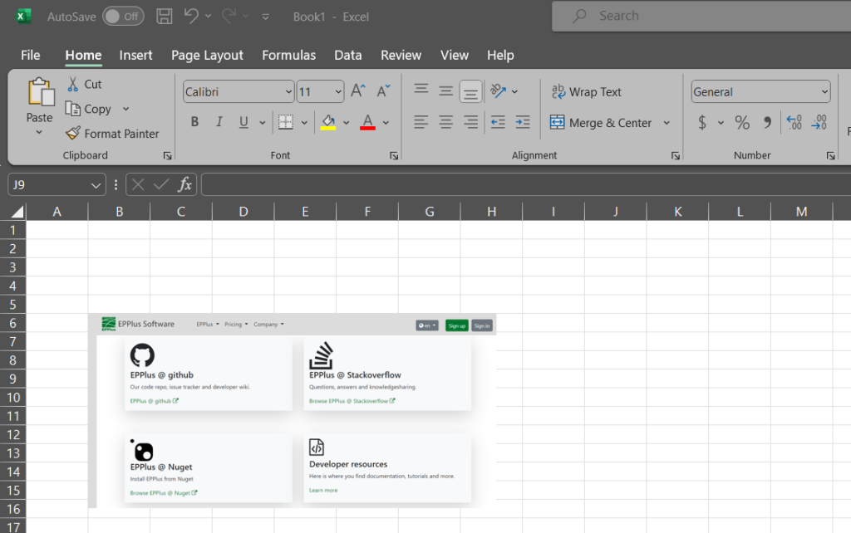Click Increase Decimal icon
This screenshot has height=533, width=851.
pos(794,123)
